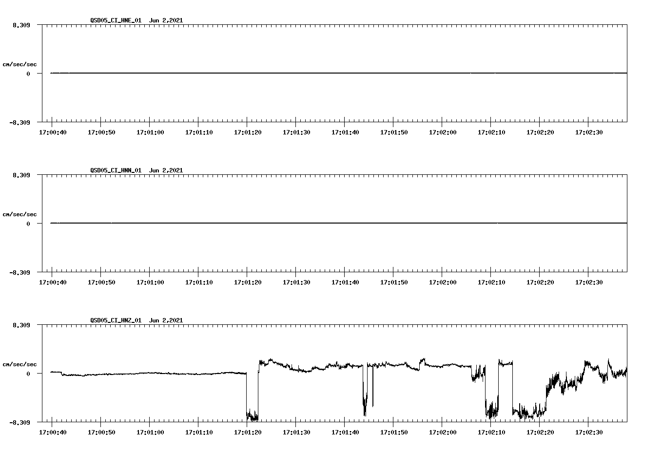Click 17:01:40 label under the HNN plot
The image size is (662, 450).
pos(345,282)
